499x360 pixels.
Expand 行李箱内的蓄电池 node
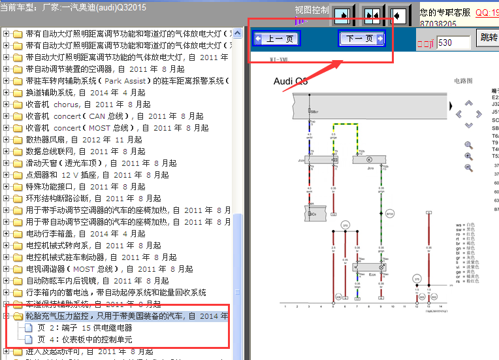click(x=6, y=292)
